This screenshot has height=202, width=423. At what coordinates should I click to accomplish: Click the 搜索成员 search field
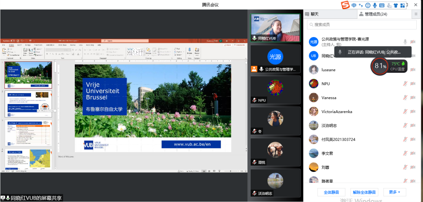coord(362,25)
